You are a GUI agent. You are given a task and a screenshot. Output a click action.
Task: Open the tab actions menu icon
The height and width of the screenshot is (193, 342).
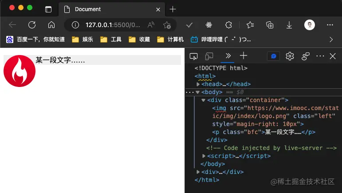[48, 9]
